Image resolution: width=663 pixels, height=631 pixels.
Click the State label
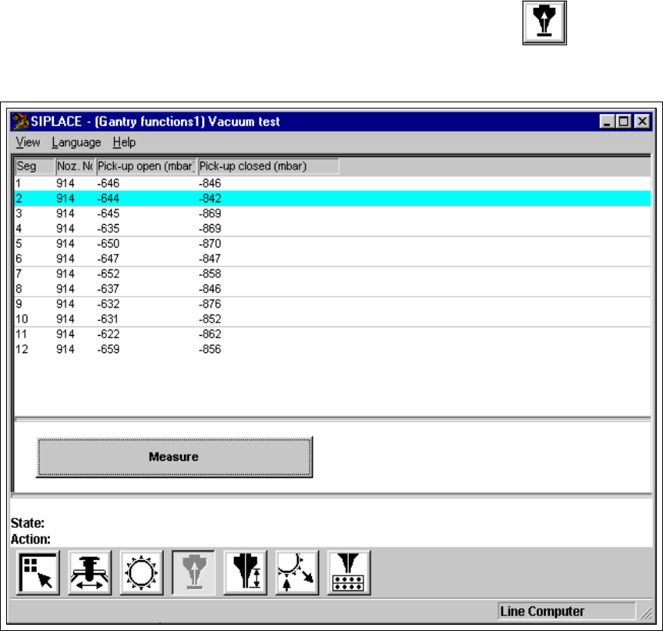(x=27, y=523)
